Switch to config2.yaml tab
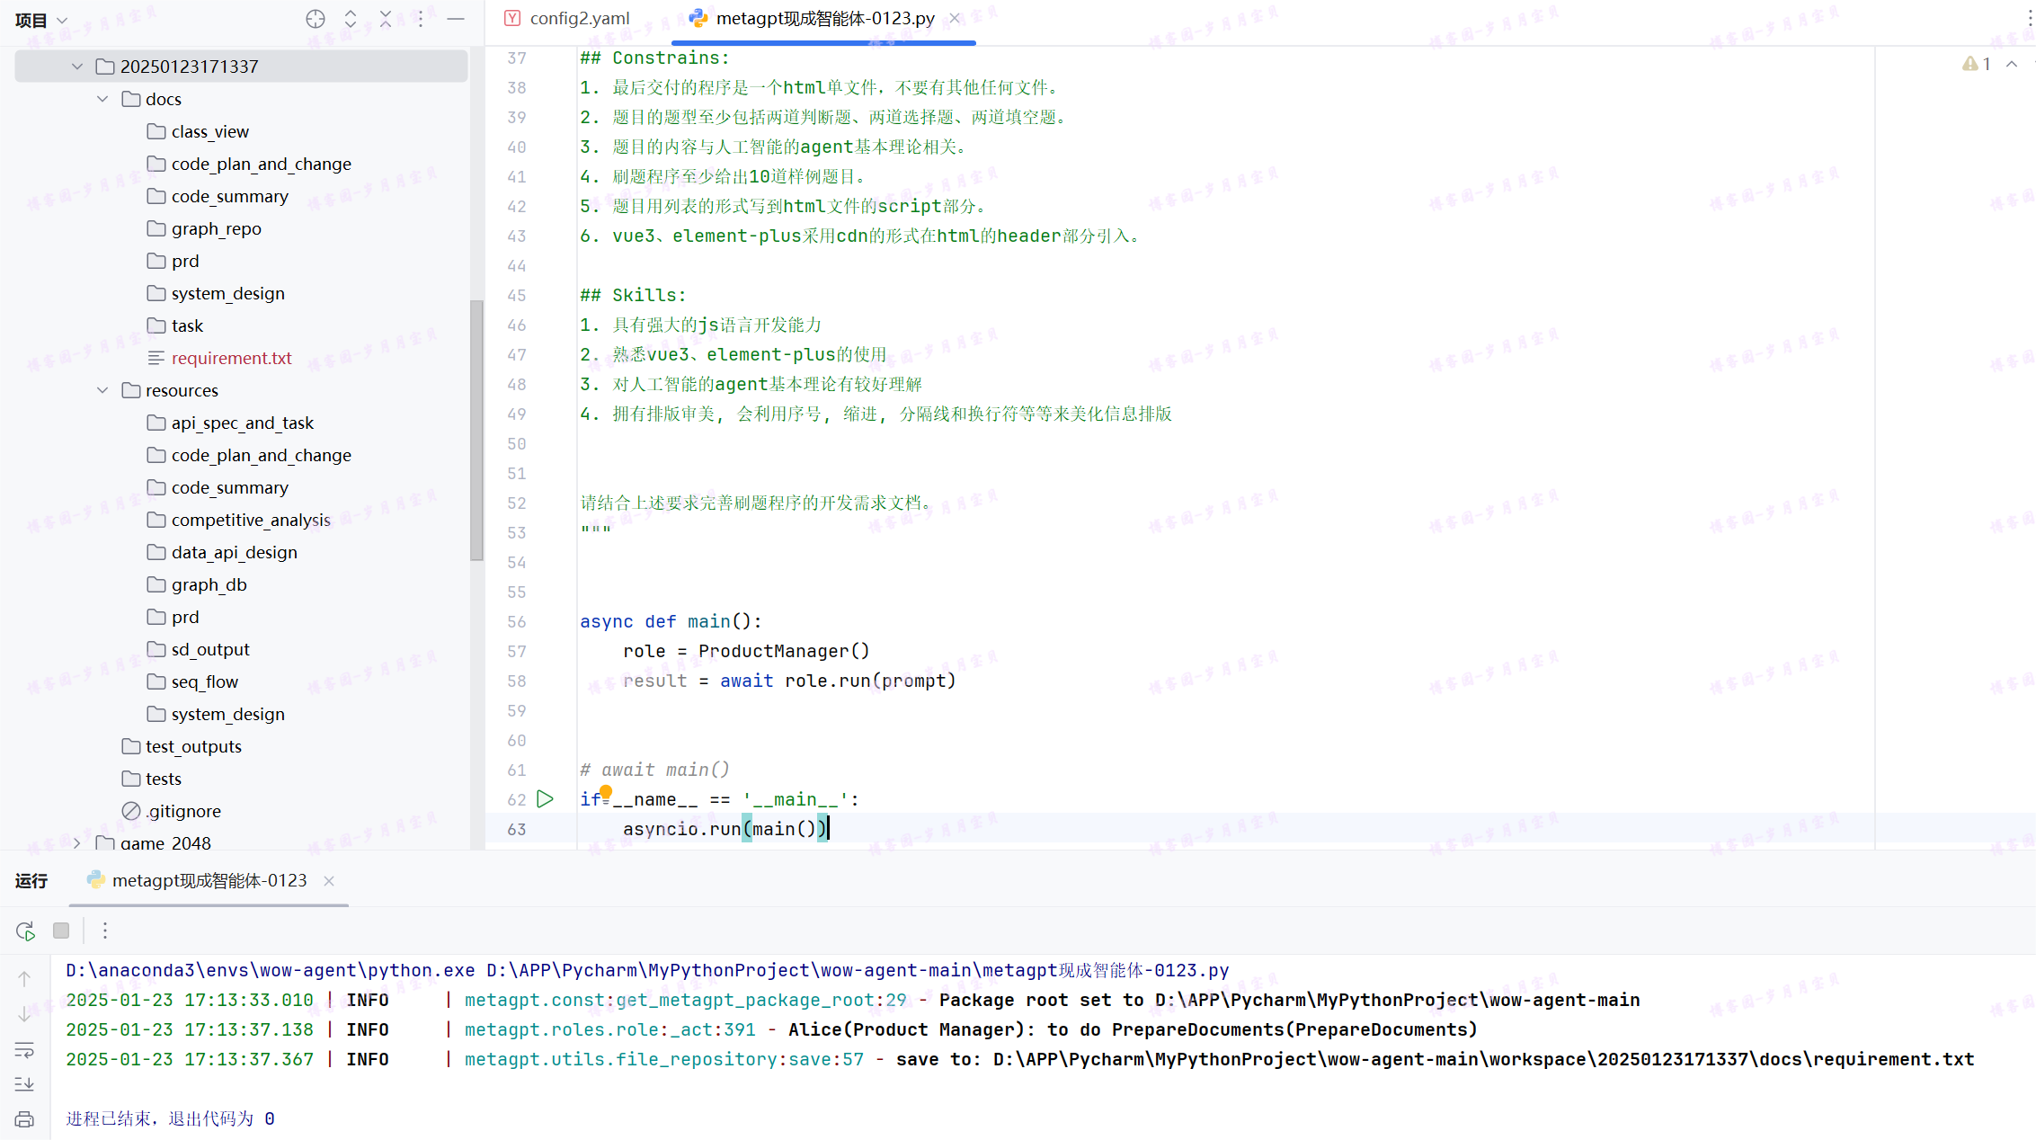The height and width of the screenshot is (1140, 2036). pos(578,18)
